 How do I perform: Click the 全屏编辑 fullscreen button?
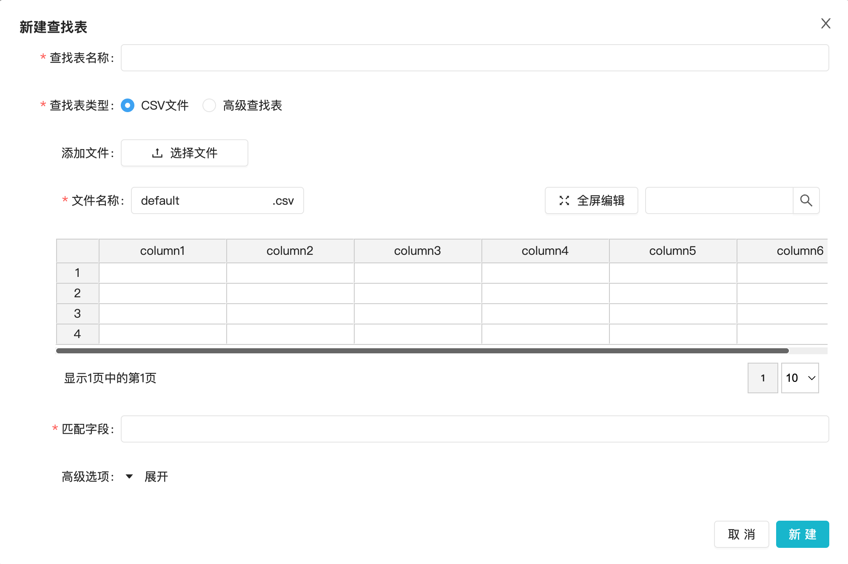coord(591,200)
